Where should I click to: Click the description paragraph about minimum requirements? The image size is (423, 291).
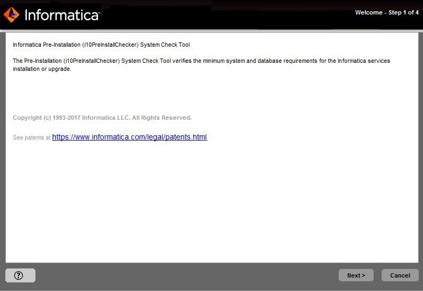click(201, 65)
